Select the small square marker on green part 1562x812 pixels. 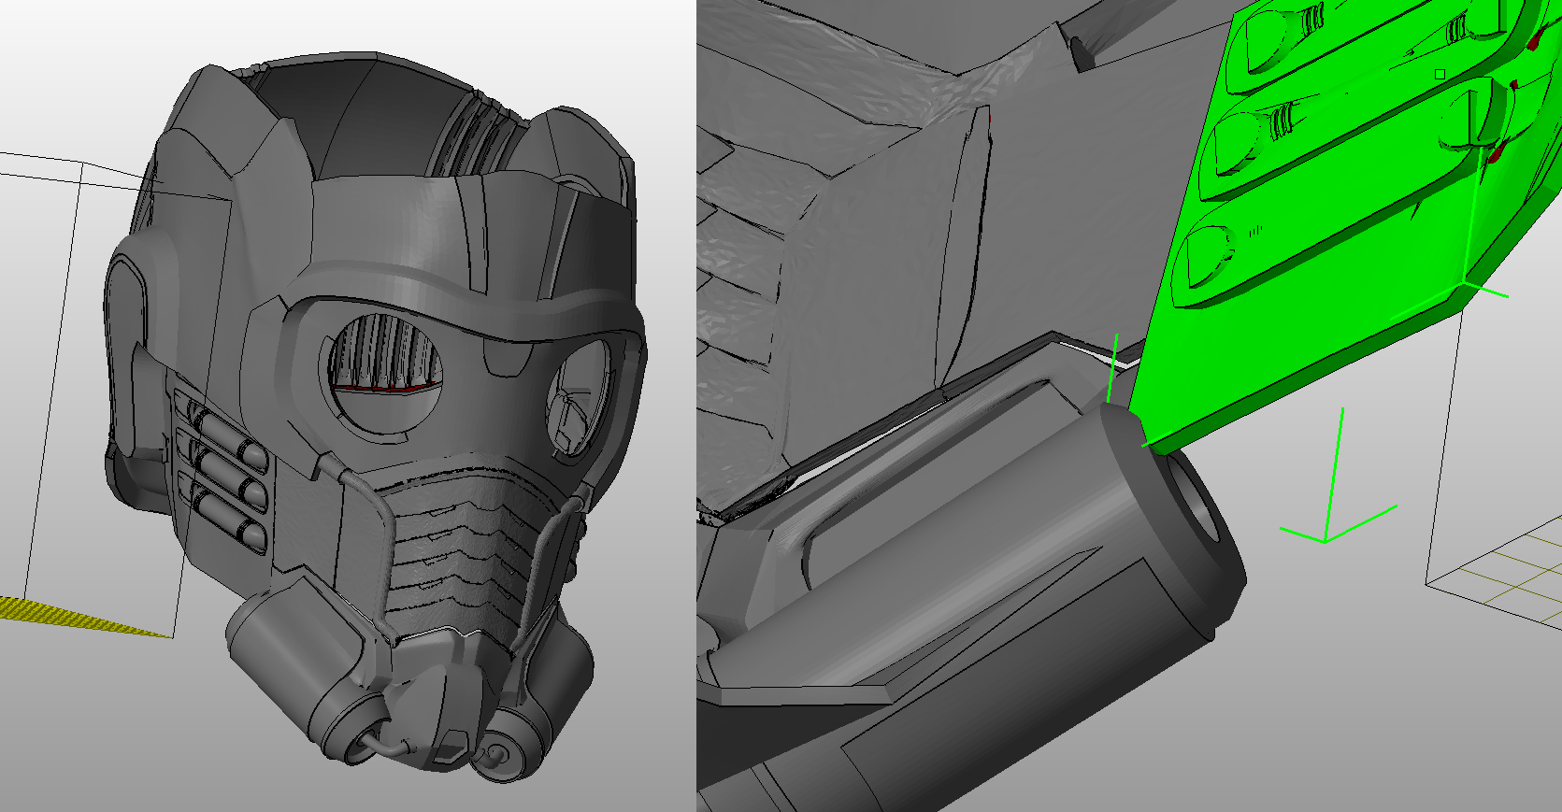point(1440,74)
